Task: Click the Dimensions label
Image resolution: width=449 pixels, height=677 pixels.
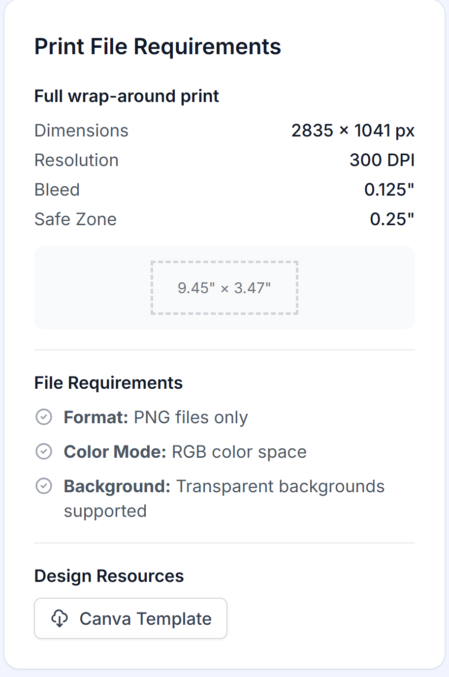Action: tap(81, 131)
